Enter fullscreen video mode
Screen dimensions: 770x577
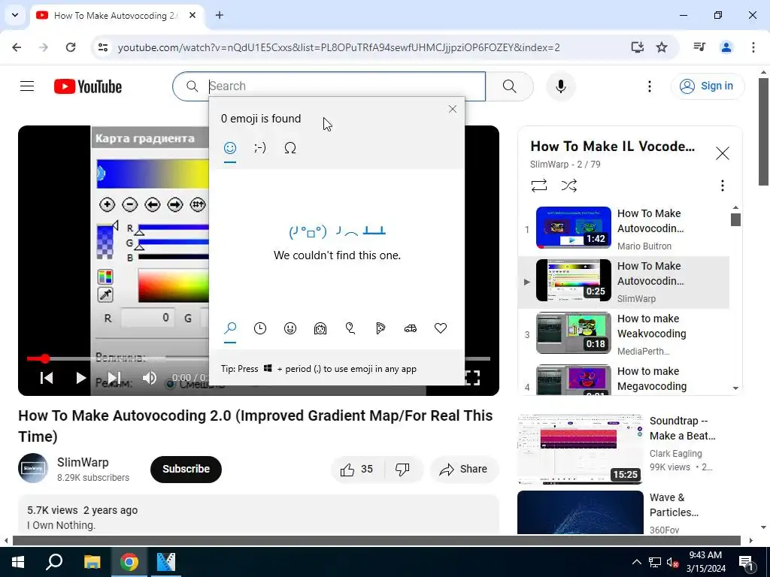tap(472, 378)
